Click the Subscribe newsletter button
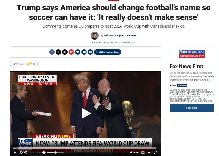 pos(191,108)
